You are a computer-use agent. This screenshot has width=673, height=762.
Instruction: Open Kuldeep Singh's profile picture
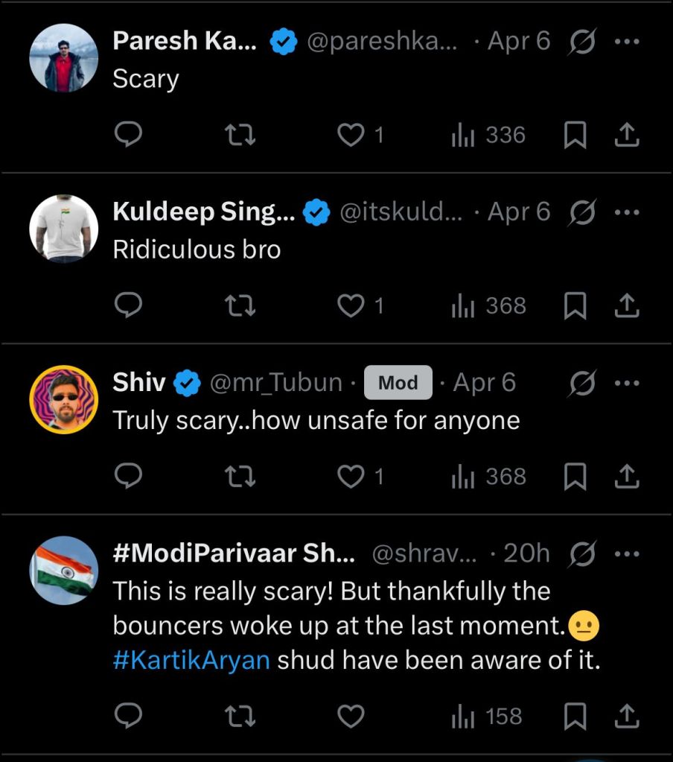64,229
